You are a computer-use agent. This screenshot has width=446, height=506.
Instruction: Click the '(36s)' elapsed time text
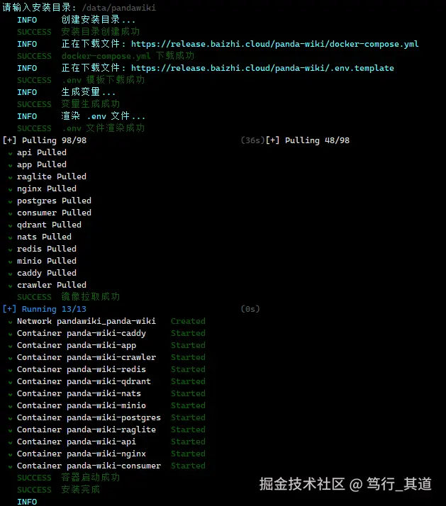click(253, 140)
